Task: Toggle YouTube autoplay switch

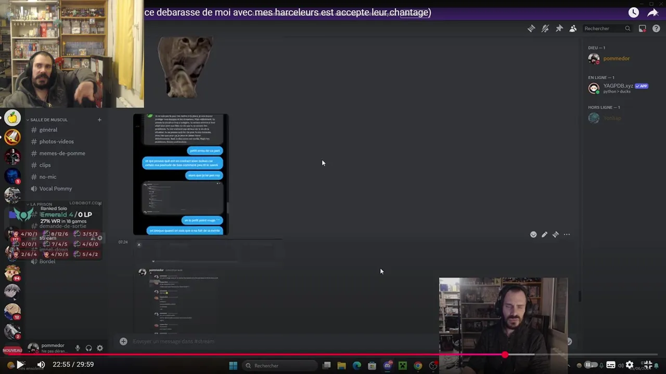Action: tap(591, 365)
